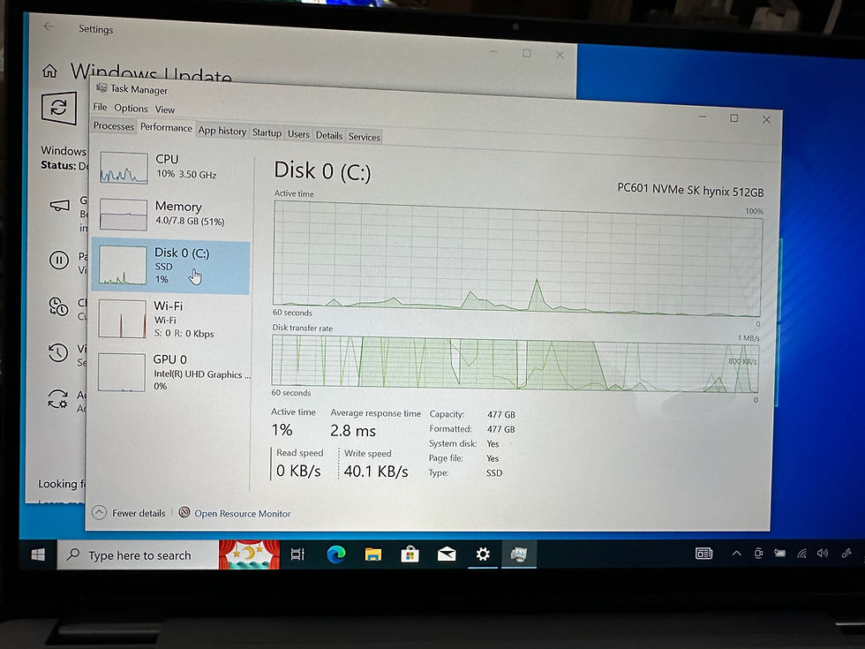This screenshot has width=865, height=649.
Task: Click the active hours clock icon in Settings
Action: click(58, 306)
